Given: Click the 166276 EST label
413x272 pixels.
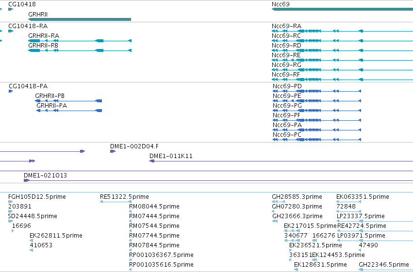Looking at the screenshot, I should (324, 236).
